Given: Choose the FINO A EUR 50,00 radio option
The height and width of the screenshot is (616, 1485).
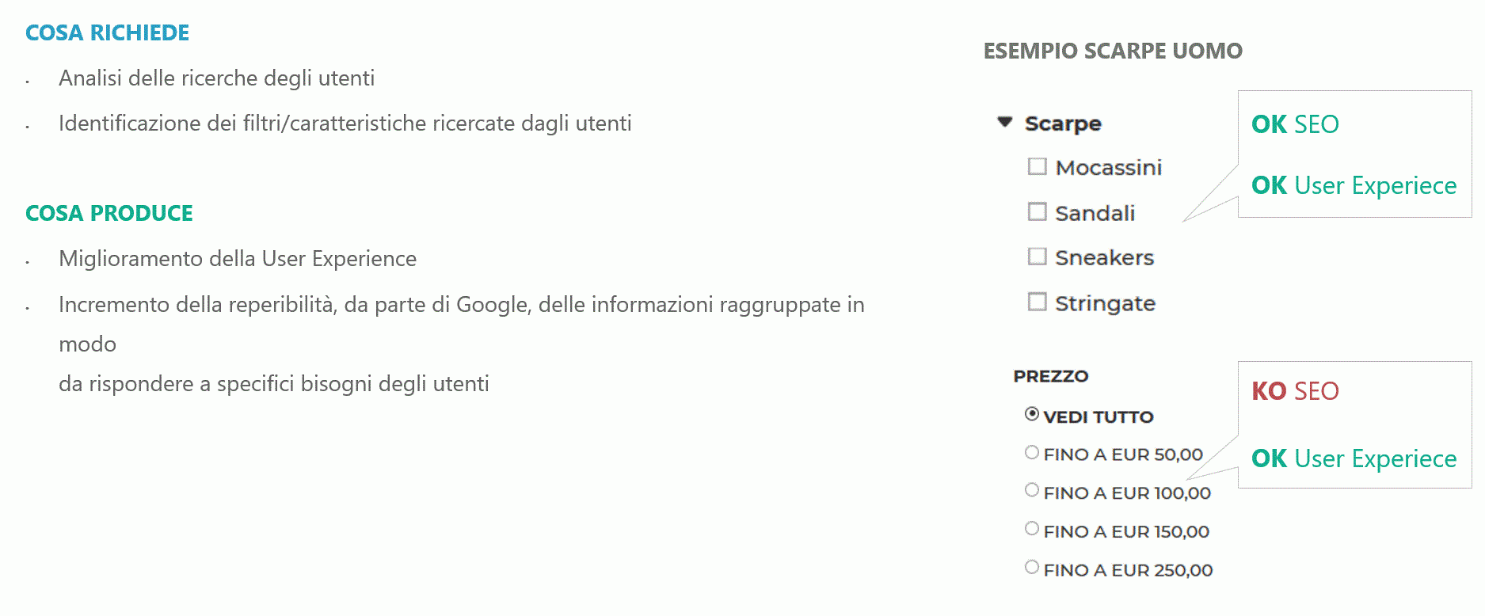Looking at the screenshot, I should (x=1032, y=452).
